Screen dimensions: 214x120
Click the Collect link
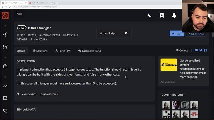182,50
